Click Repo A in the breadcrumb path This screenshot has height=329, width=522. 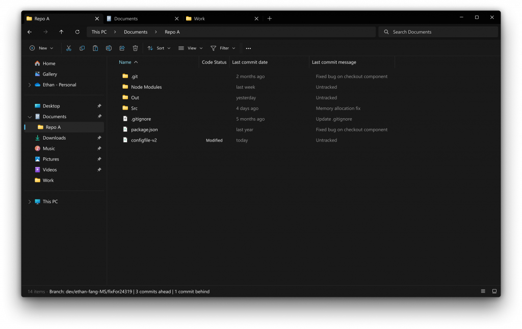click(x=172, y=32)
